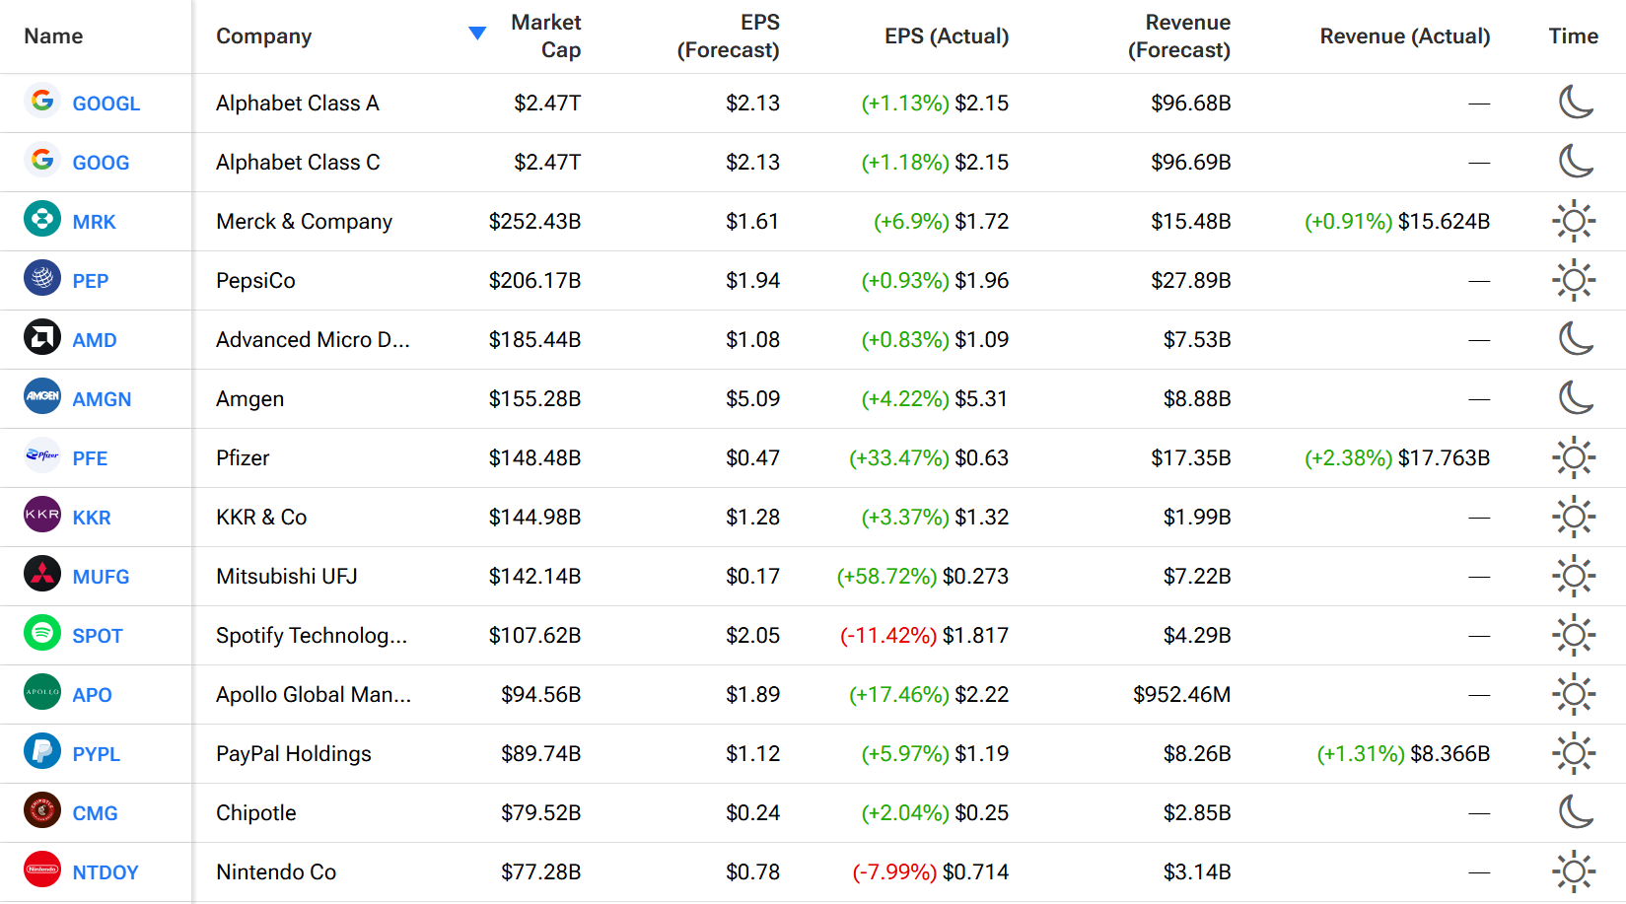The height and width of the screenshot is (904, 1626).
Task: Open the PEP ticker link
Action: [90, 281]
